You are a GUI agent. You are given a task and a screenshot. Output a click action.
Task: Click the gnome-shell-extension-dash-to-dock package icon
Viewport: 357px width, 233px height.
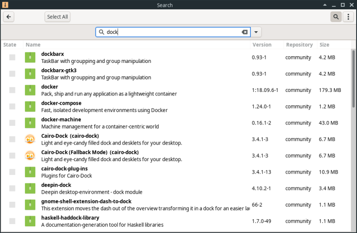click(x=30, y=205)
